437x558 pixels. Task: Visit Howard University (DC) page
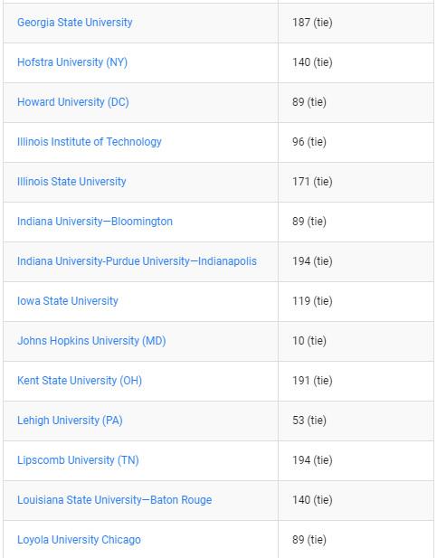(x=73, y=102)
